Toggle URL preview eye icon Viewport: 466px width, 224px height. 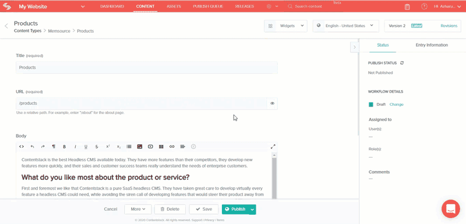(272, 104)
